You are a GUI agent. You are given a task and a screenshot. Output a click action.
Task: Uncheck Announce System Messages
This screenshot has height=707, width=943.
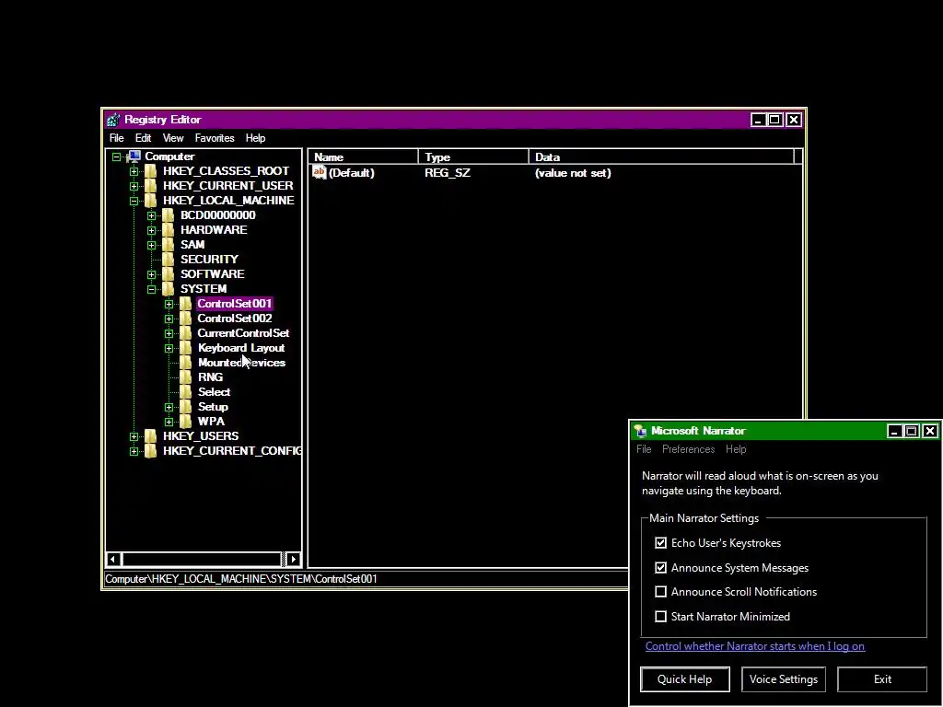click(x=661, y=567)
